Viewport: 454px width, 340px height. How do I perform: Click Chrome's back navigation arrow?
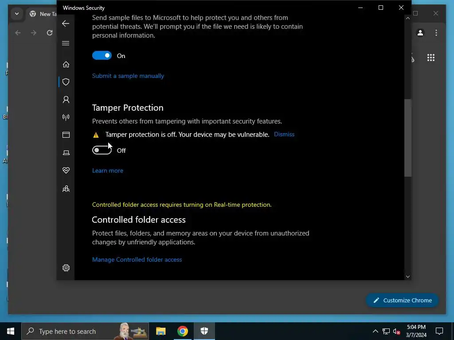(x=18, y=33)
